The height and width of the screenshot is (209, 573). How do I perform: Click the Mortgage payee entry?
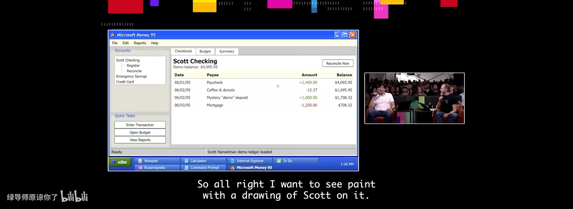point(215,105)
